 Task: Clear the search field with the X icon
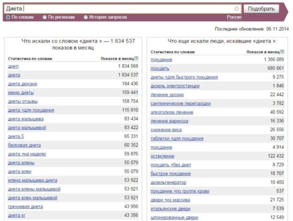[236, 8]
